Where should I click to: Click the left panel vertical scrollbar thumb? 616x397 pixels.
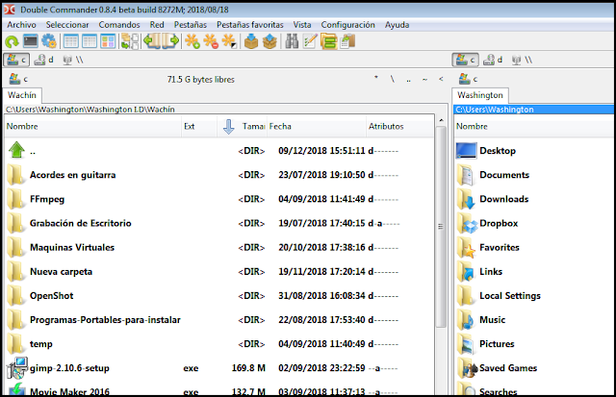point(441,226)
